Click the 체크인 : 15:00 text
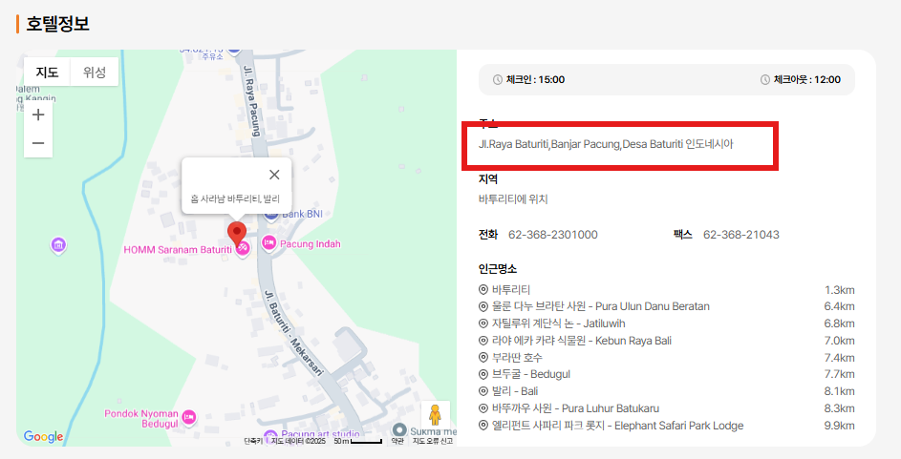Viewport: 901px width, 459px height. [x=536, y=80]
